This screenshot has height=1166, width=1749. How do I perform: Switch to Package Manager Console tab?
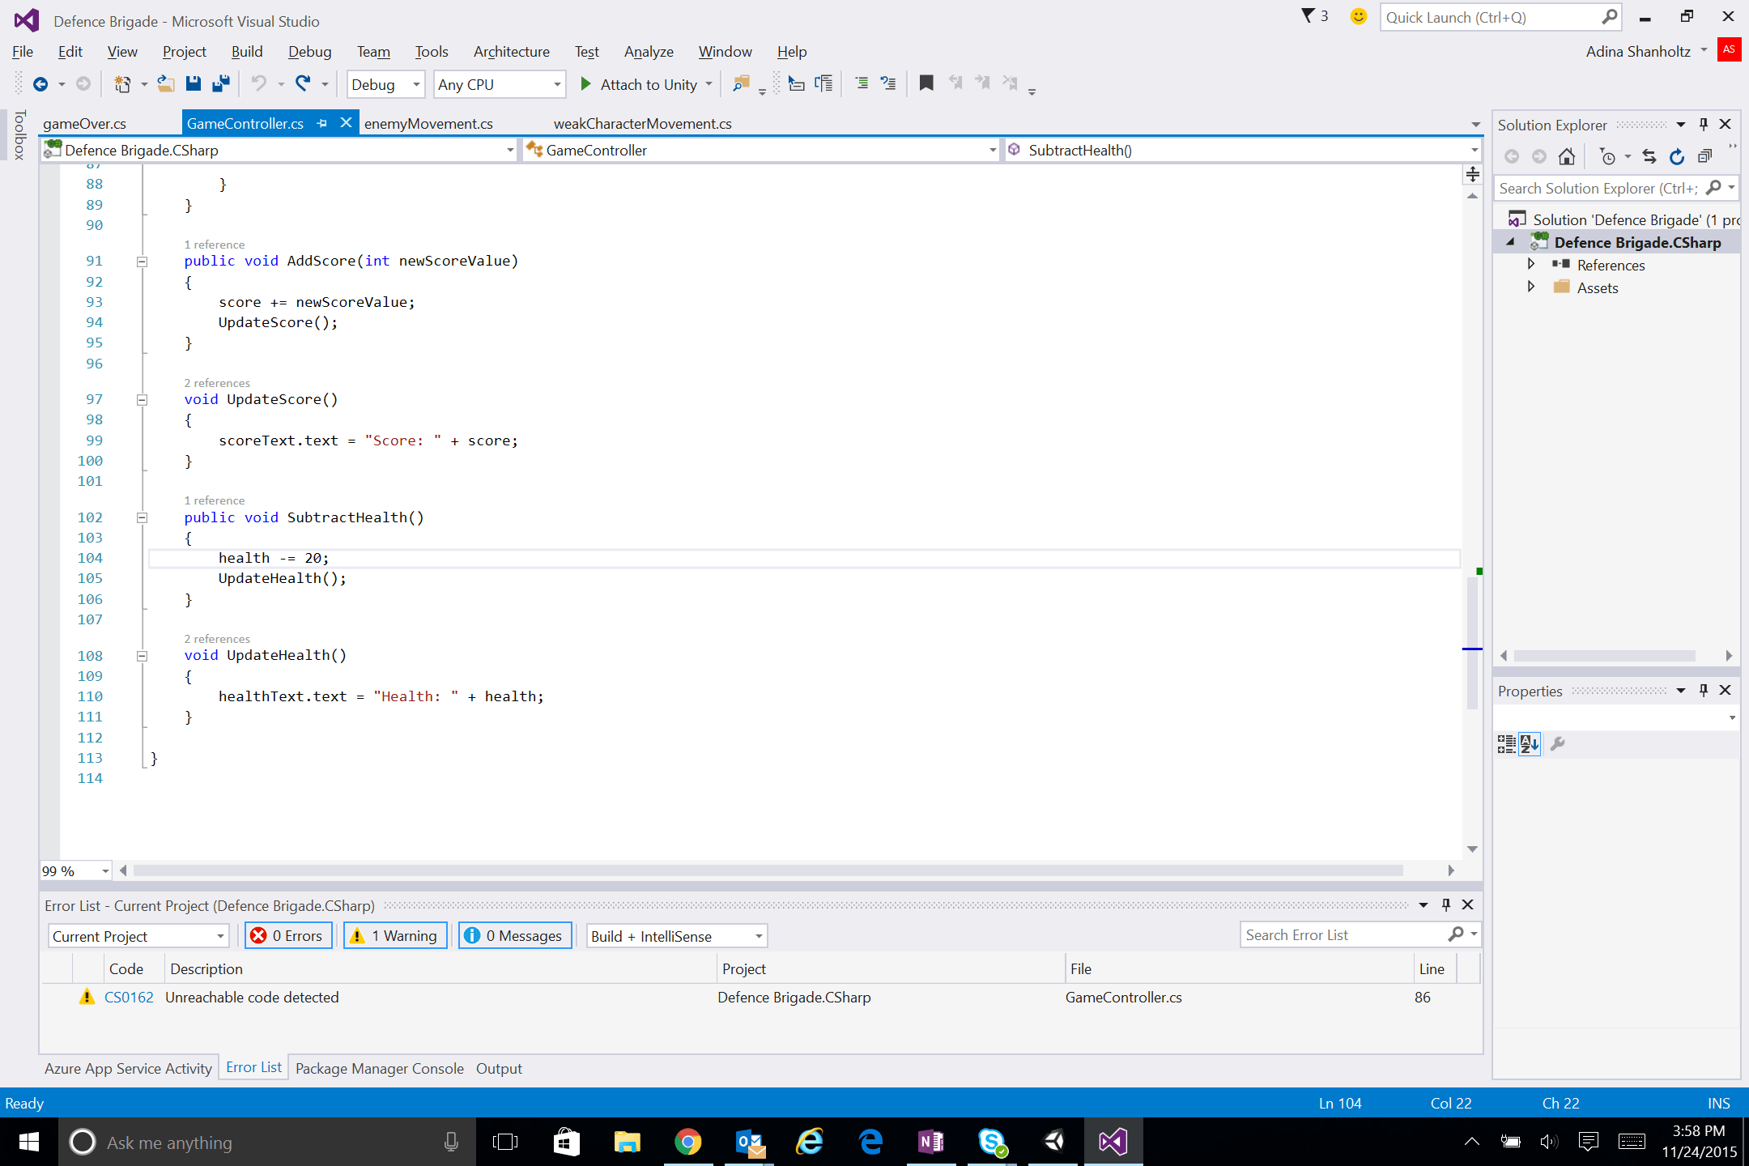coord(380,1068)
